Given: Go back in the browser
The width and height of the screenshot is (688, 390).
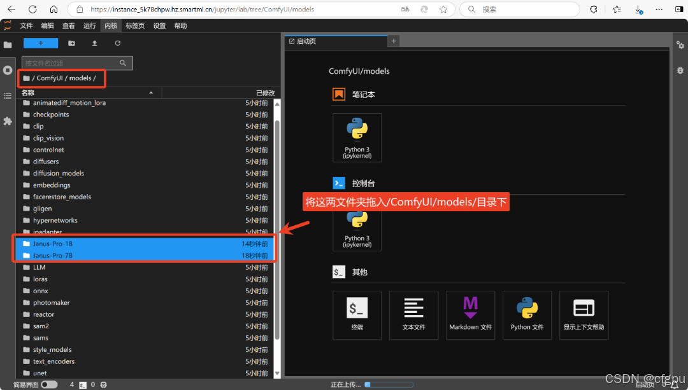Looking at the screenshot, I should (11, 9).
